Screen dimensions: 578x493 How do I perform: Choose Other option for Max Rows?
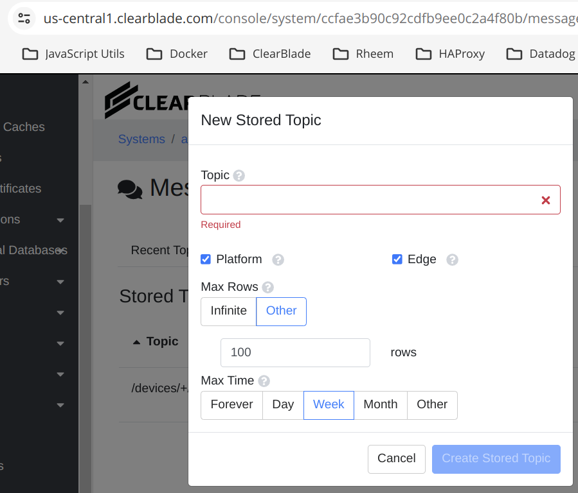(281, 311)
